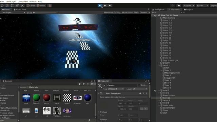This screenshot has width=217, height=122.
Task: Expand the Collectible object in Hierarchy
Action: (x=159, y=105)
